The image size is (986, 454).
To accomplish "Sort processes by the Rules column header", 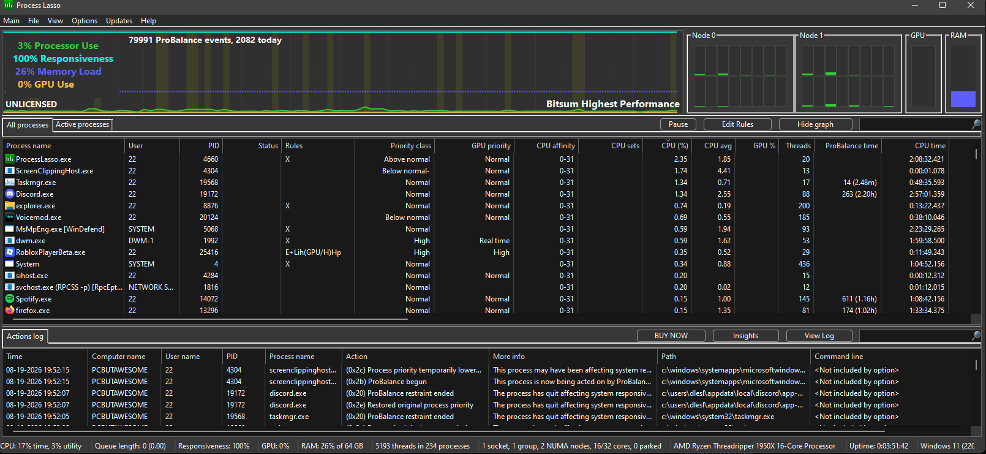I will click(x=318, y=146).
